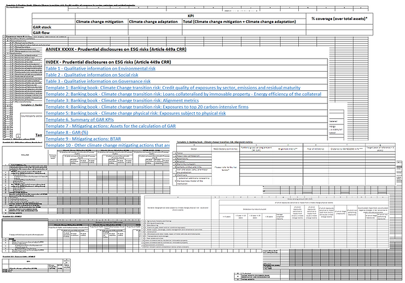Select the Template 3 Alignment metrics sheet title
This screenshot has height=283, width=405.
click(x=215, y=142)
